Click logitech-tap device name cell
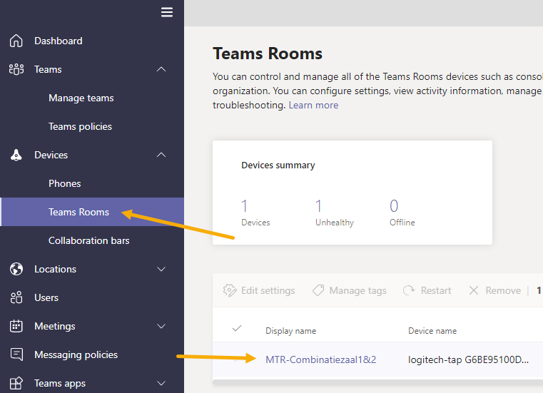The height and width of the screenshot is (393, 543). 468,359
